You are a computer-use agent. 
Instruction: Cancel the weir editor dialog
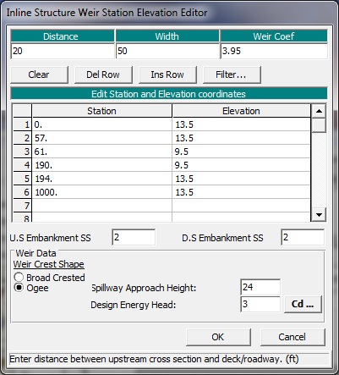[x=293, y=337]
